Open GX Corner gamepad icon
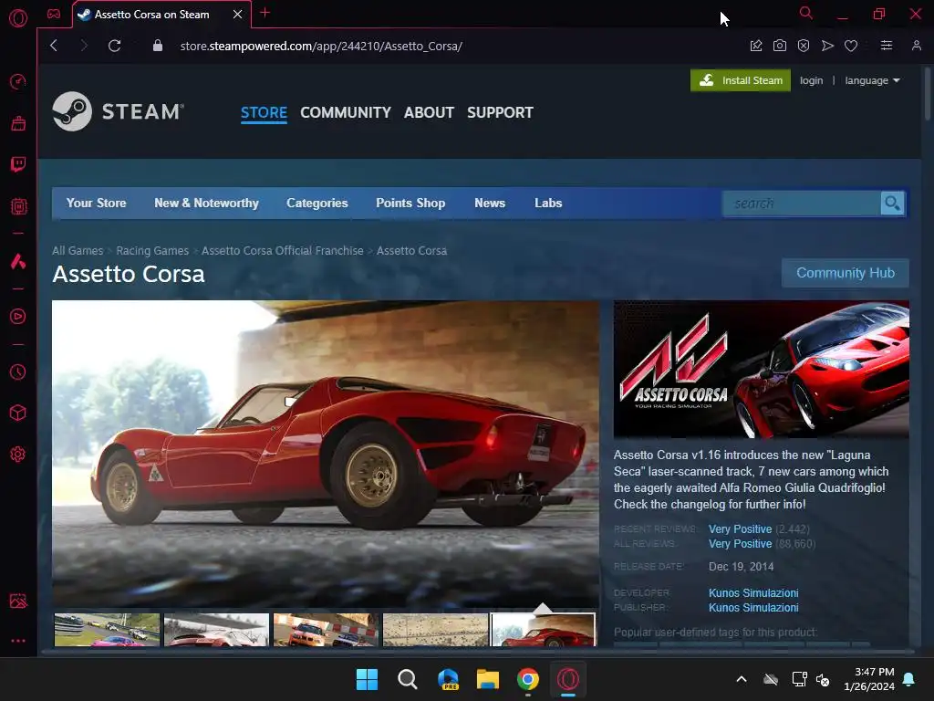 pos(54,14)
